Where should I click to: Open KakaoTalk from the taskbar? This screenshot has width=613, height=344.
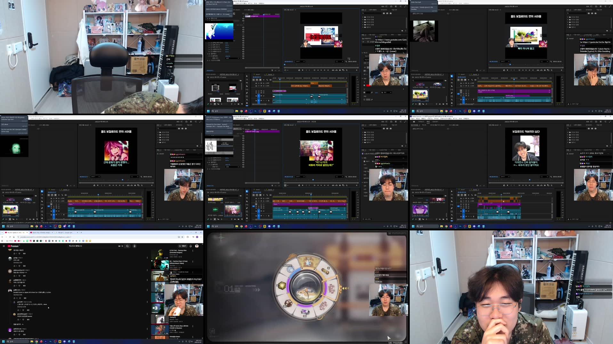tap(60, 341)
